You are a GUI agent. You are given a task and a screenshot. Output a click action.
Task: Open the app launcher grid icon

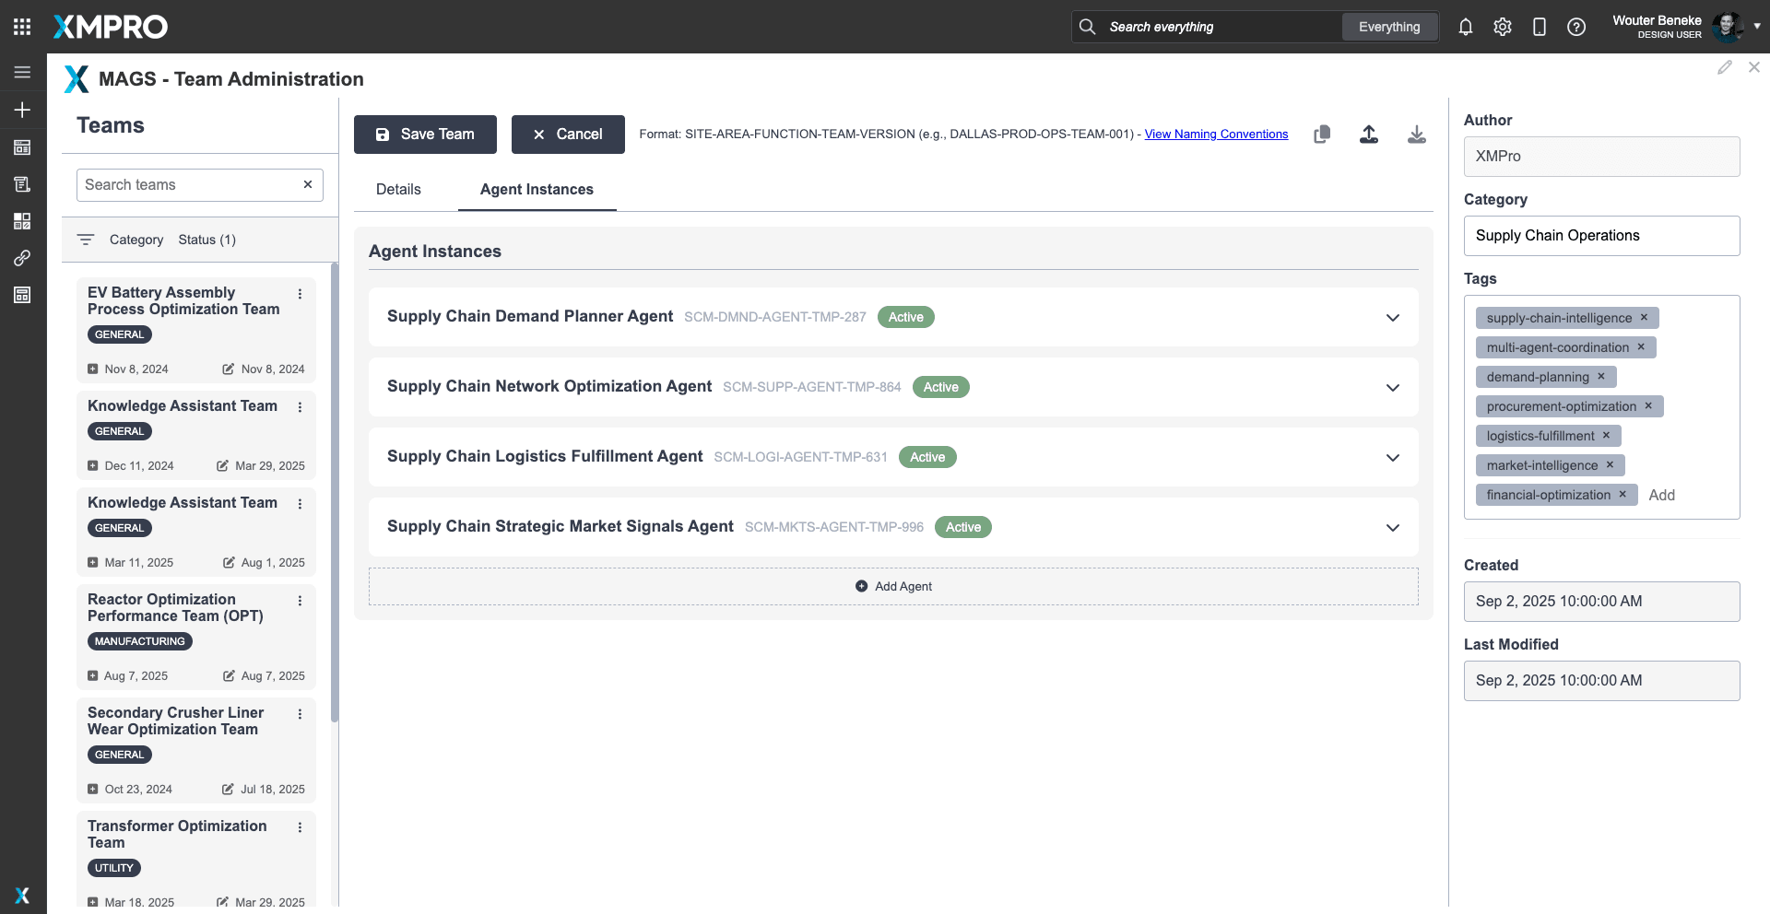pos(22,27)
